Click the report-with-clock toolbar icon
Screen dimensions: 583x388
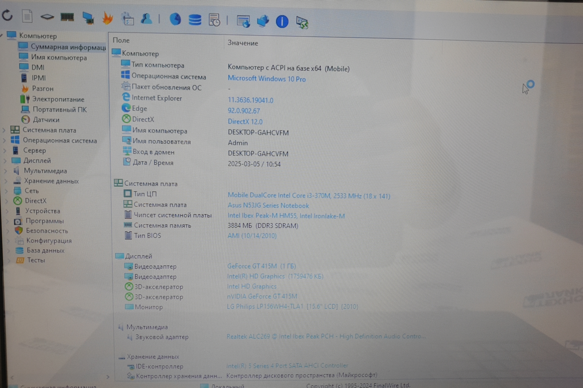point(214,20)
